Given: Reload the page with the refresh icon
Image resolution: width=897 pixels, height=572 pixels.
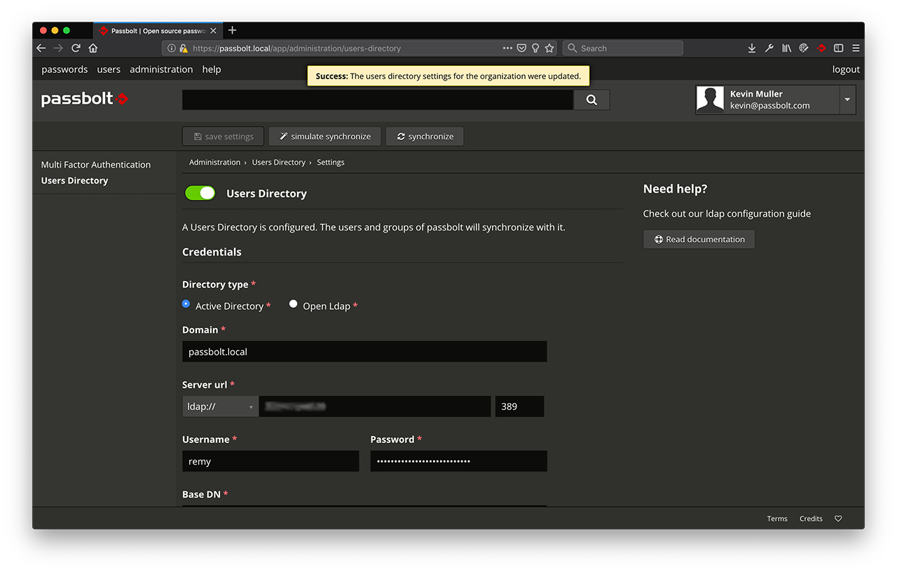Looking at the screenshot, I should (x=76, y=48).
